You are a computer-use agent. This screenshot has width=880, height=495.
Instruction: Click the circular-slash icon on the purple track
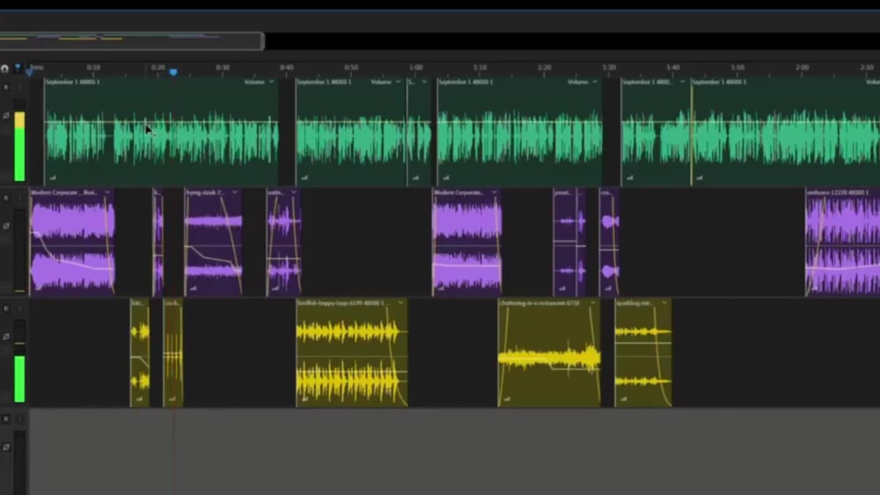(6, 226)
